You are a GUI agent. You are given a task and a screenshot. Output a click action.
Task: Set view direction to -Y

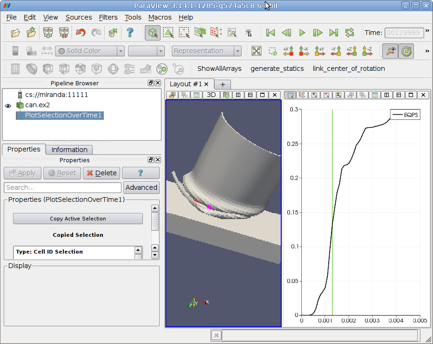click(336, 51)
